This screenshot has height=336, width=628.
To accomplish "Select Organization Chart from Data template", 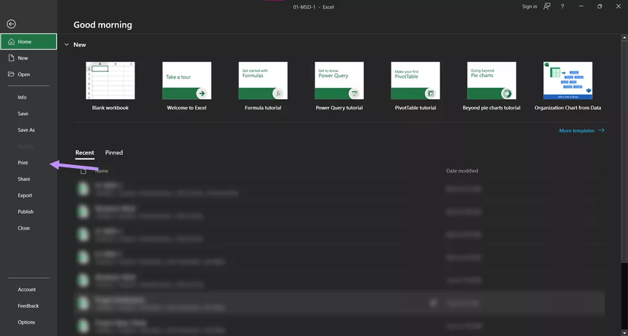I will click(x=567, y=81).
